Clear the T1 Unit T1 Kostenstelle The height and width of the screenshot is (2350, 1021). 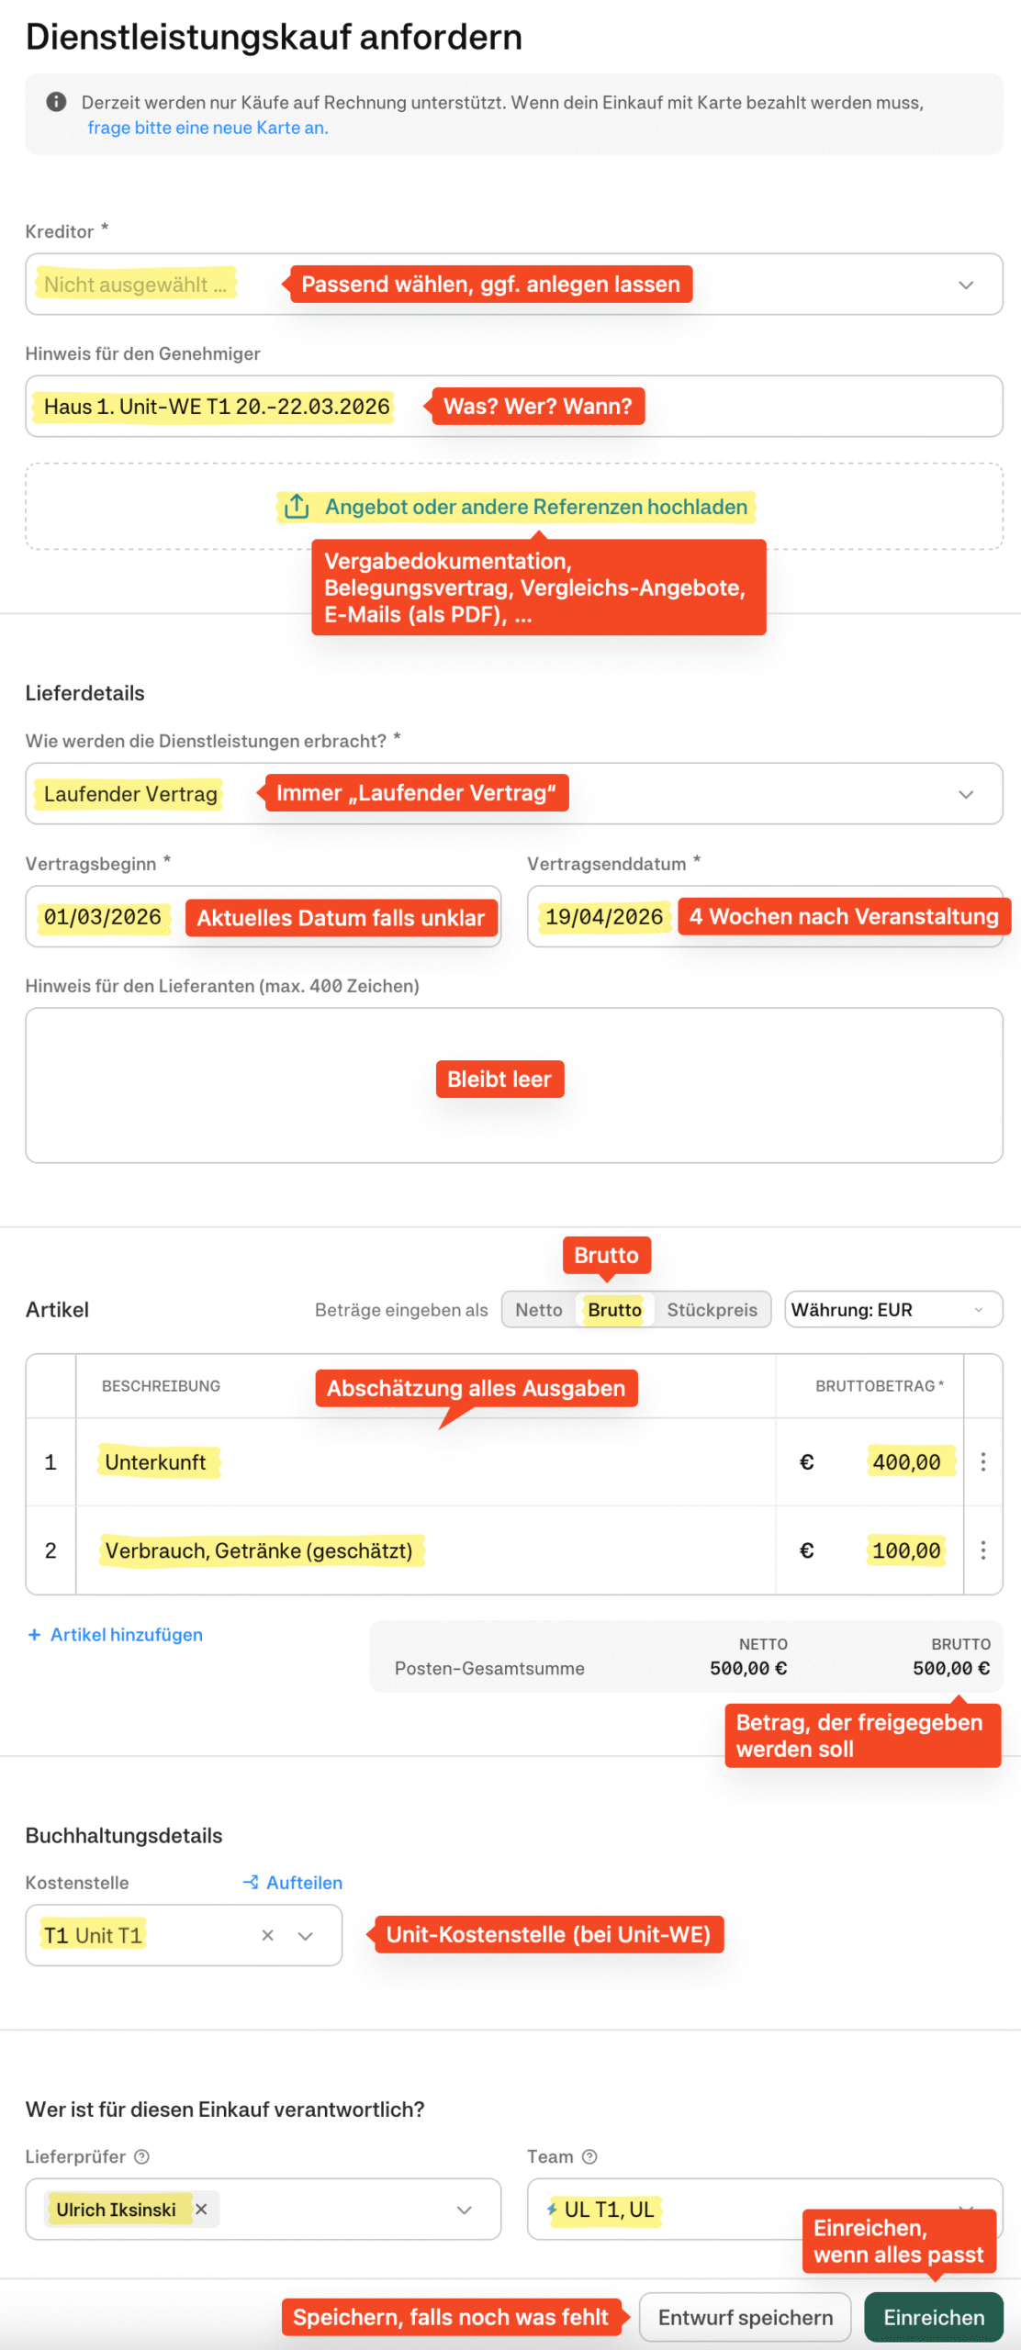pyautogui.click(x=267, y=1935)
